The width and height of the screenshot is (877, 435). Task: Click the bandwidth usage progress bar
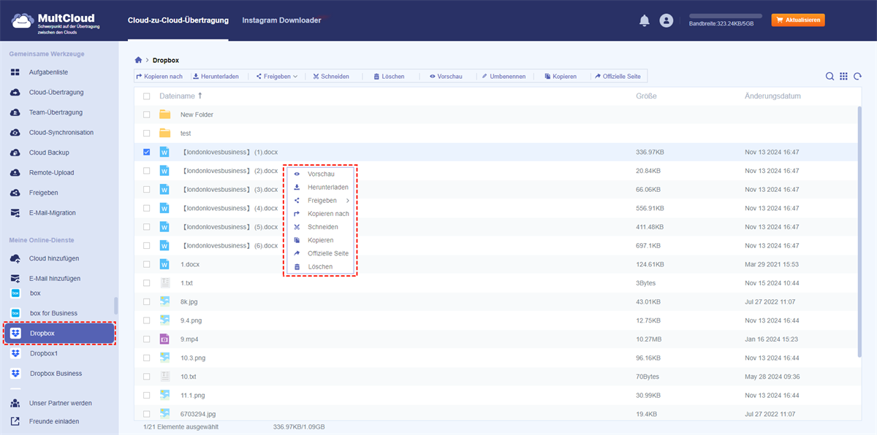click(725, 15)
